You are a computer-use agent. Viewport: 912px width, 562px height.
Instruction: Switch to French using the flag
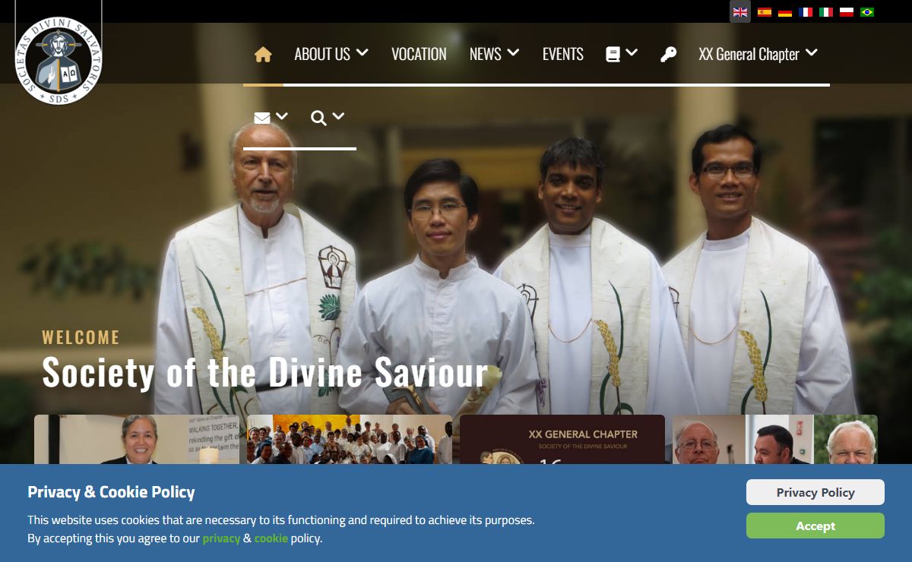tap(806, 12)
